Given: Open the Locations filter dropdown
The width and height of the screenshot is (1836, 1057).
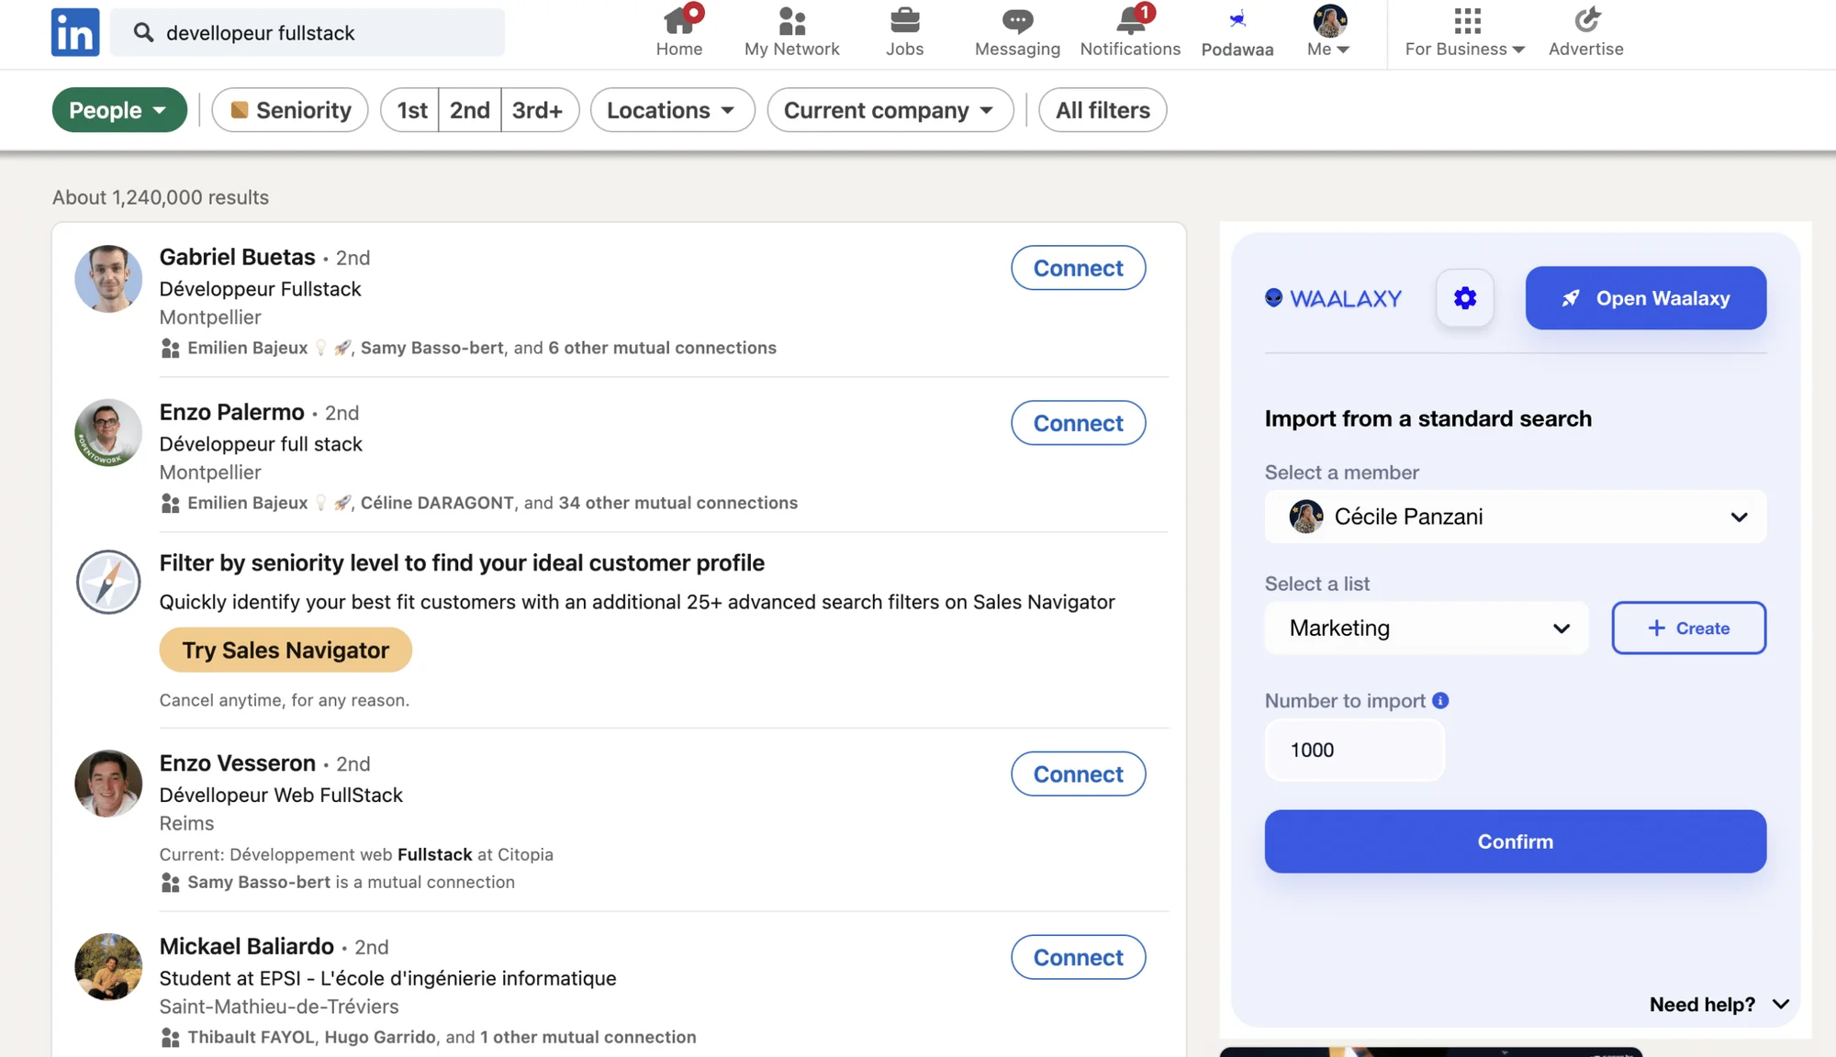Looking at the screenshot, I should tap(672, 110).
